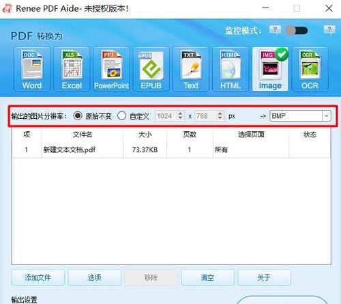341x304 pixels.
Task: Open the 选项 button
Action: coord(94,277)
